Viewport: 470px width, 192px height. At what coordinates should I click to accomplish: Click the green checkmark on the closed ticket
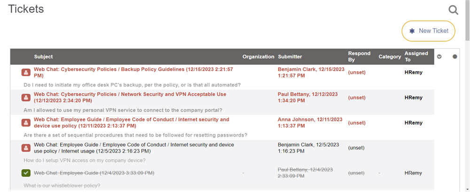point(26,173)
